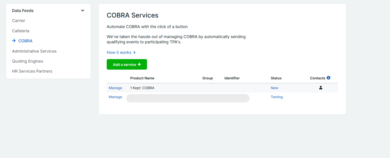
Task: Collapse the Data Feeds section chevron
Action: [83, 11]
